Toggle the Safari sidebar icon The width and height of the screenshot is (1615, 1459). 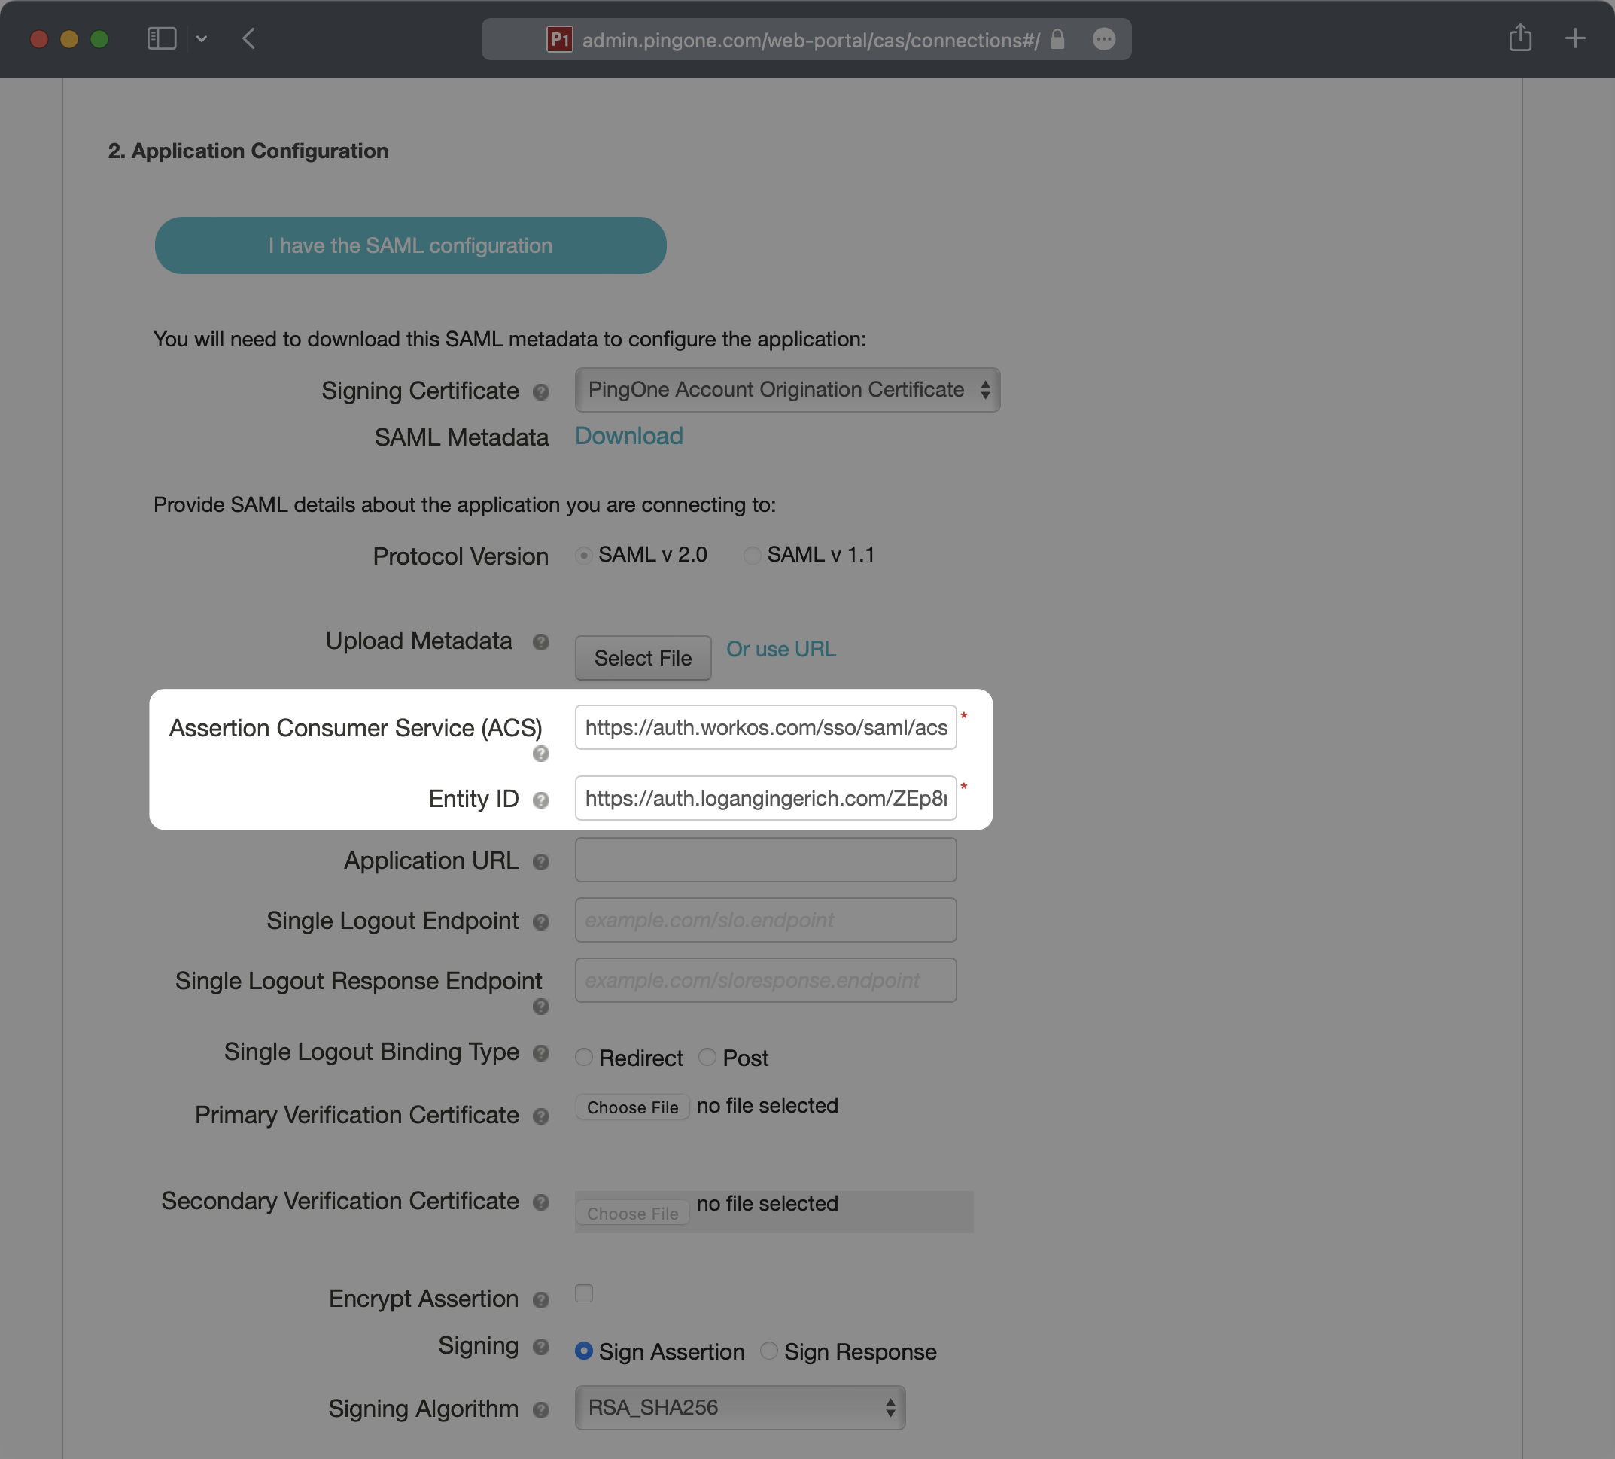point(162,38)
